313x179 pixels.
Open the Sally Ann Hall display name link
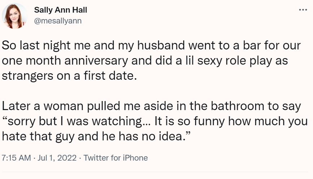tap(60, 10)
